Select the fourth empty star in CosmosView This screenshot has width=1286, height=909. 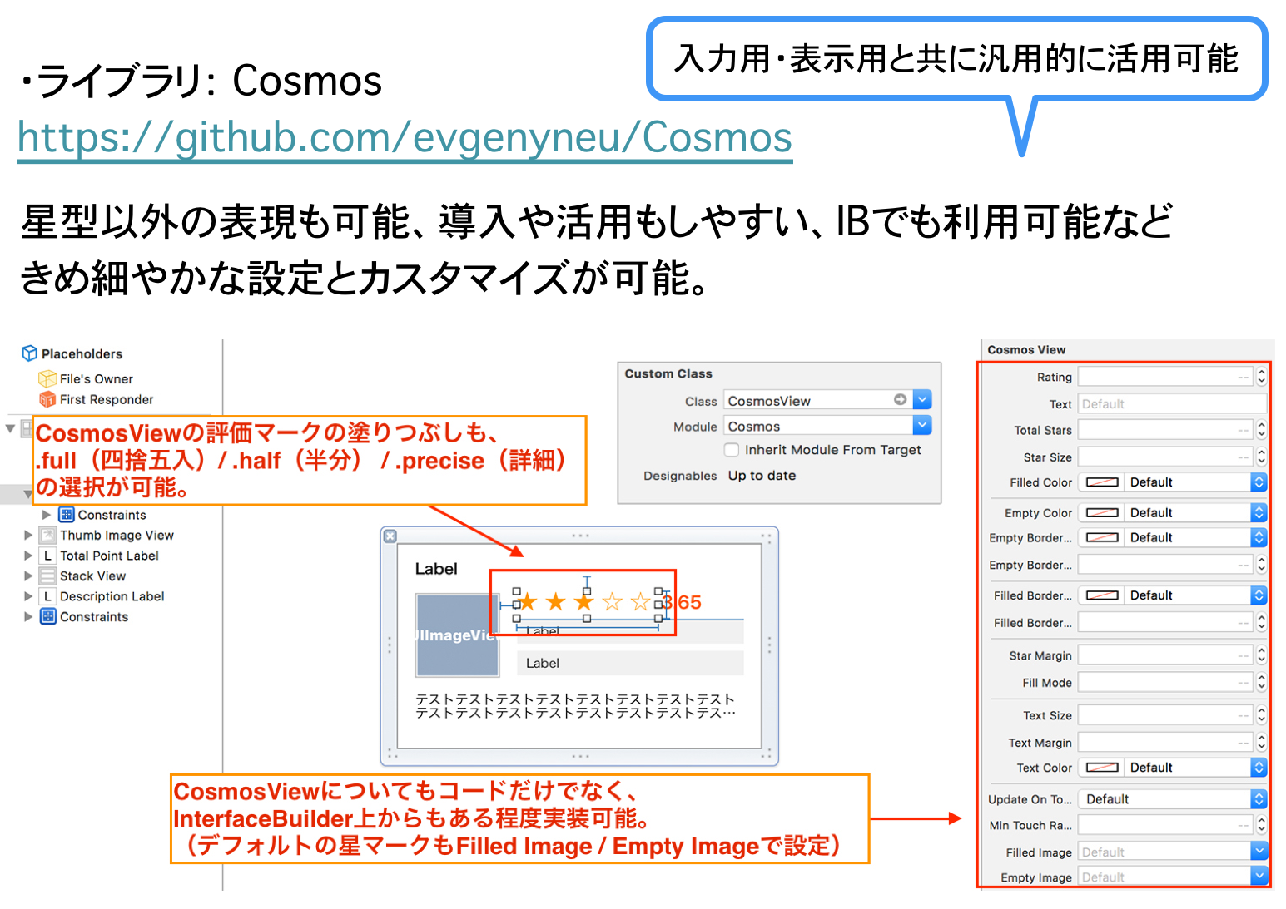(613, 601)
